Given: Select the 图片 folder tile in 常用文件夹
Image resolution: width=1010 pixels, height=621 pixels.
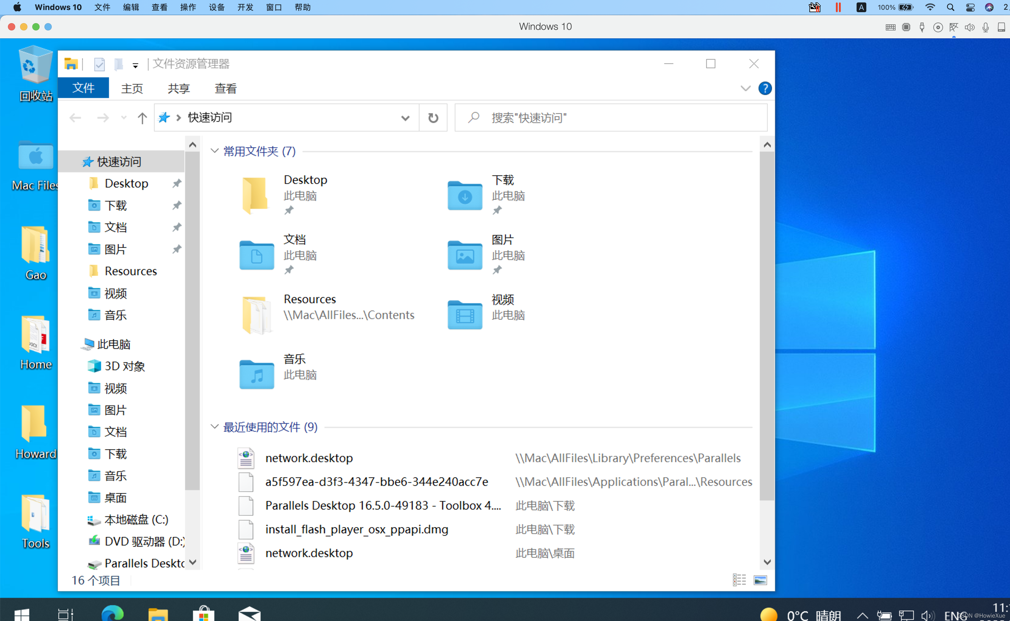Looking at the screenshot, I should pos(486,254).
